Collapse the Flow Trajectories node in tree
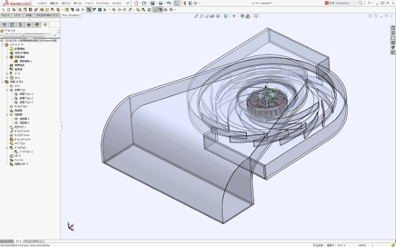This screenshot has height=247, width=396. coord(7,115)
